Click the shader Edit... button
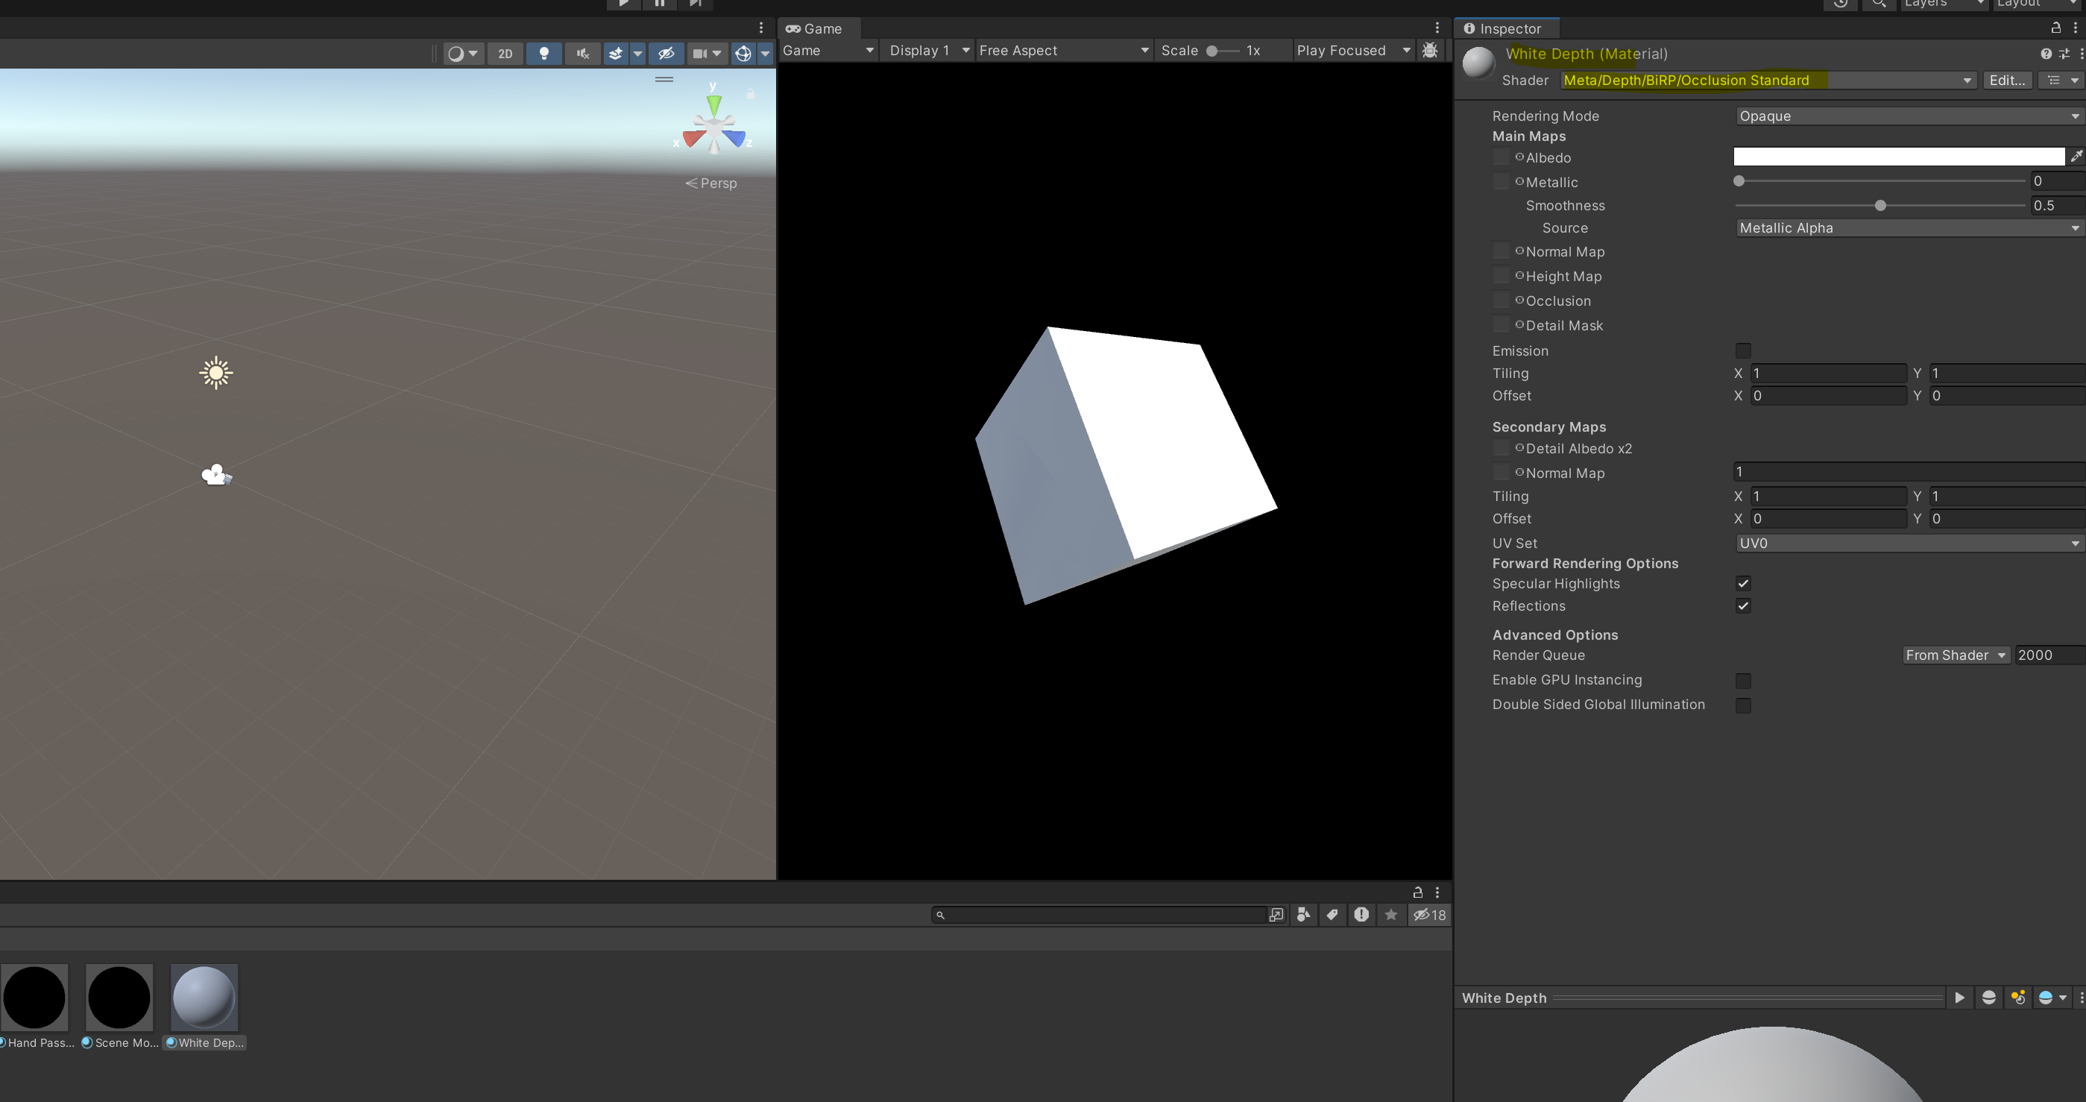This screenshot has width=2086, height=1102. [2005, 81]
